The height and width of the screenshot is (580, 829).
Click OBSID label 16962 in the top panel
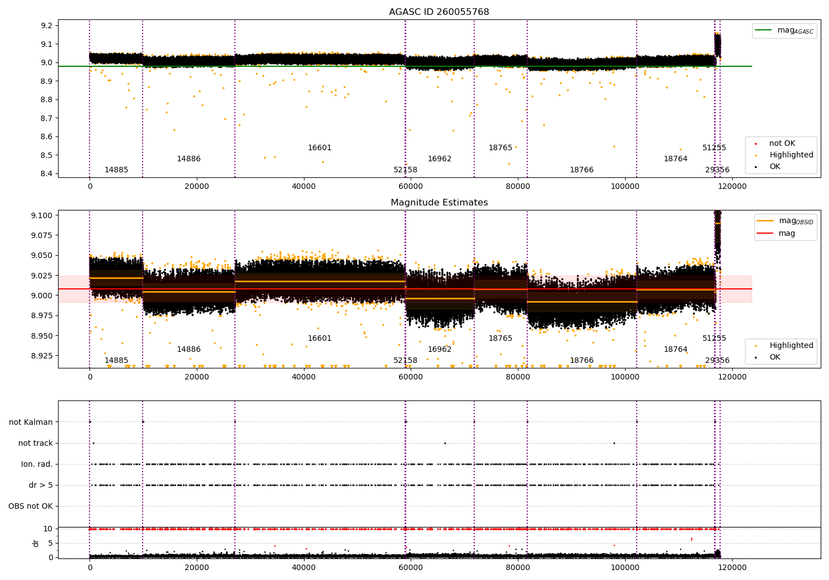tap(439, 159)
